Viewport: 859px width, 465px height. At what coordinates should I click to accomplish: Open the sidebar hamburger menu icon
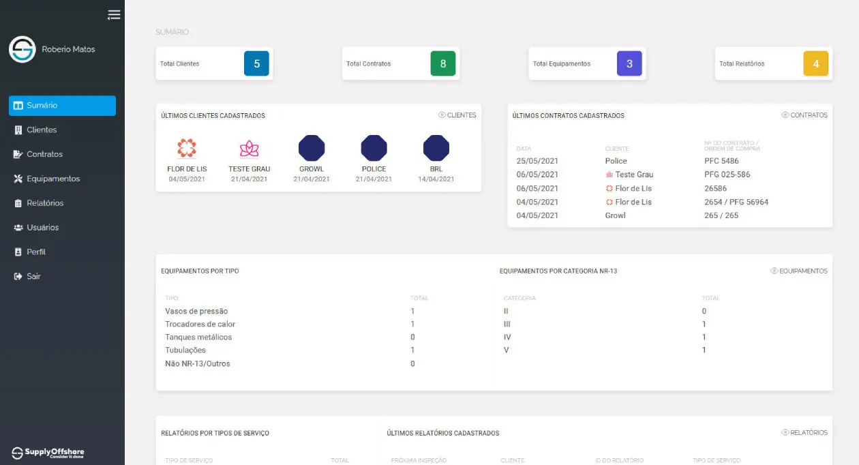tap(113, 14)
